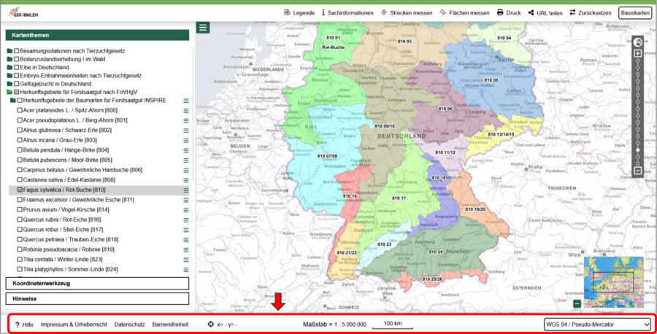Screen dimensions: 657x334
Task: Select the Flächen messen area tool
Action: tap(464, 12)
